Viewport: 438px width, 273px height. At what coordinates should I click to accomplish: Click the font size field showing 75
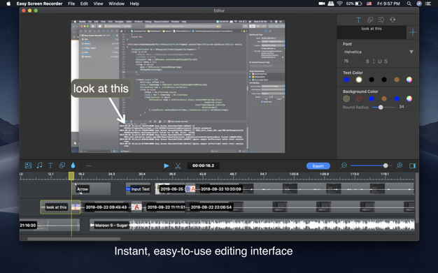click(352, 61)
